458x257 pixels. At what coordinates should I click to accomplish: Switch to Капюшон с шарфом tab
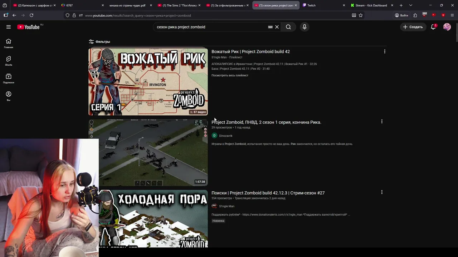coord(34,5)
